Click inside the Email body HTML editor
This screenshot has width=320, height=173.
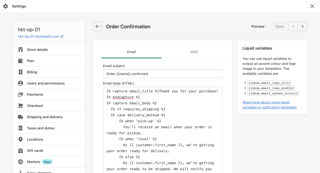162,130
